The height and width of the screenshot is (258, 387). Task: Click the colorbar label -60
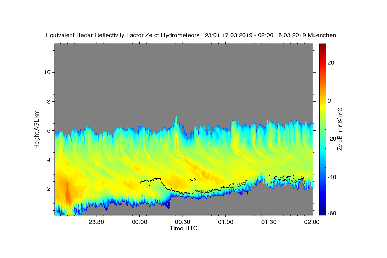click(x=331, y=213)
